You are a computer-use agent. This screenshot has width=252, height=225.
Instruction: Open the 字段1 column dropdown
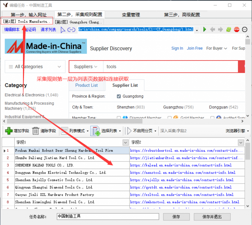pos(126,142)
